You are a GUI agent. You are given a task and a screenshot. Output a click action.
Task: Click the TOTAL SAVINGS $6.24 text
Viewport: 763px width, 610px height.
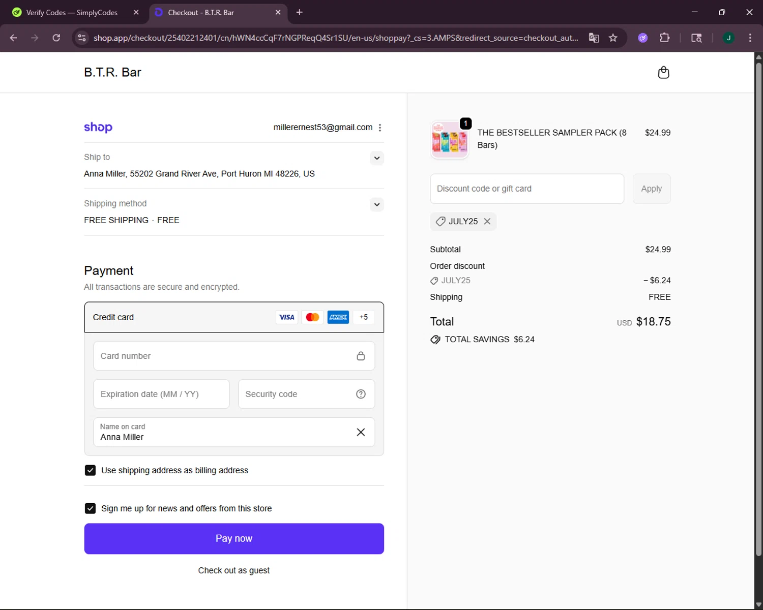(489, 339)
